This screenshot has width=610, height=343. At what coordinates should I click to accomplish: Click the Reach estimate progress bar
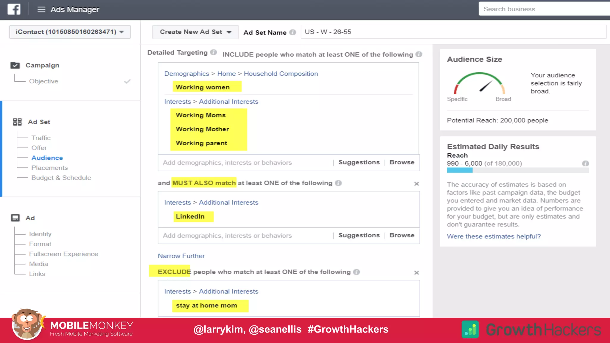[x=518, y=170]
